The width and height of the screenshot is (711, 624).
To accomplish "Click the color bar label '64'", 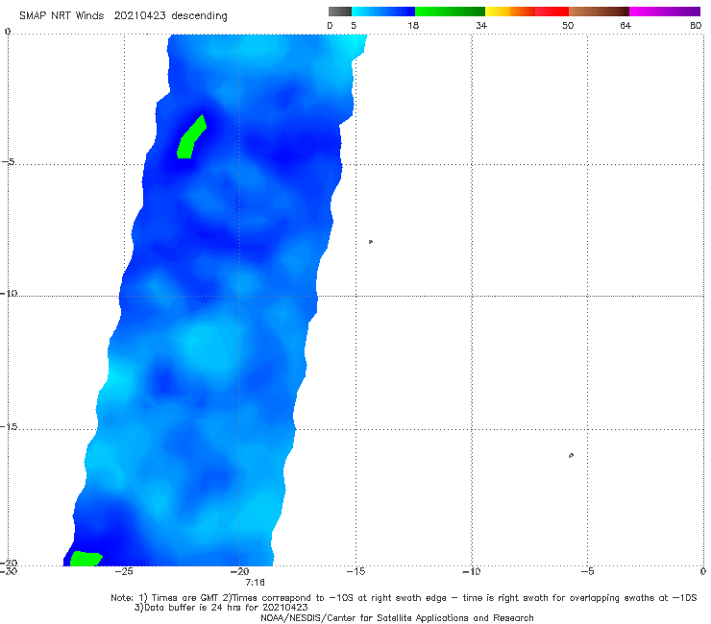I will point(625,25).
